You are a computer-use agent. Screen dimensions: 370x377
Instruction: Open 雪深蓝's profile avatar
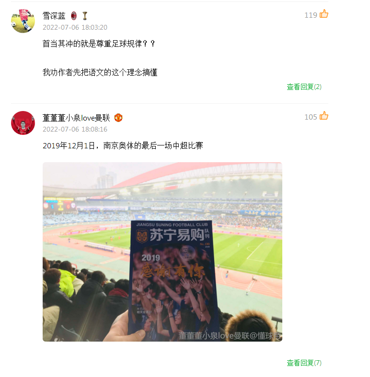click(23, 21)
